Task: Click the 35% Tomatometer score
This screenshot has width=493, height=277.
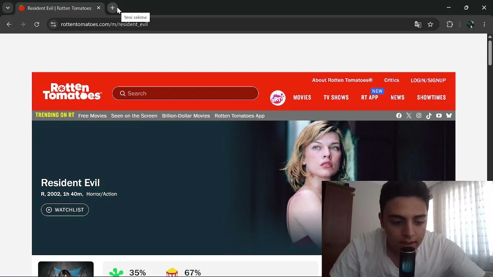Action: tap(138, 273)
